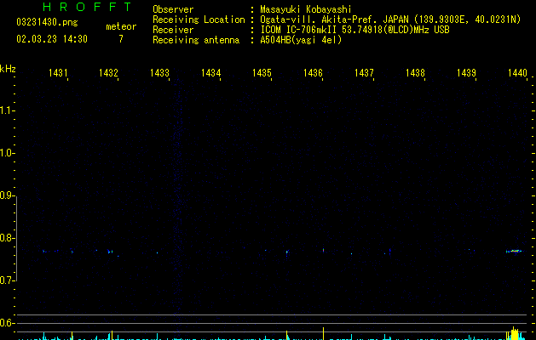Screen dimensions: 536x340
Task: Click the Receiving Location label
Action: [199, 20]
